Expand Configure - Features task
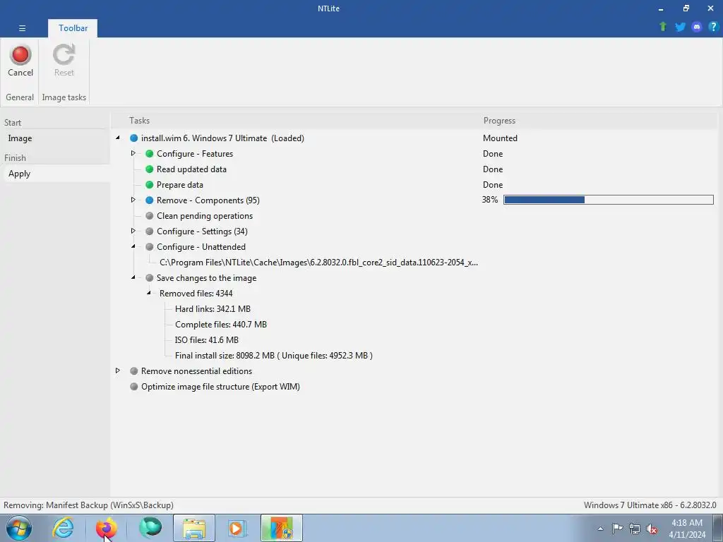This screenshot has width=723, height=542. tap(133, 153)
